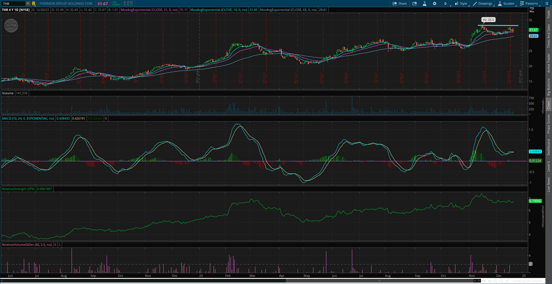Click the MACD study label
Screen dimensions: 552x284
coord(28,118)
